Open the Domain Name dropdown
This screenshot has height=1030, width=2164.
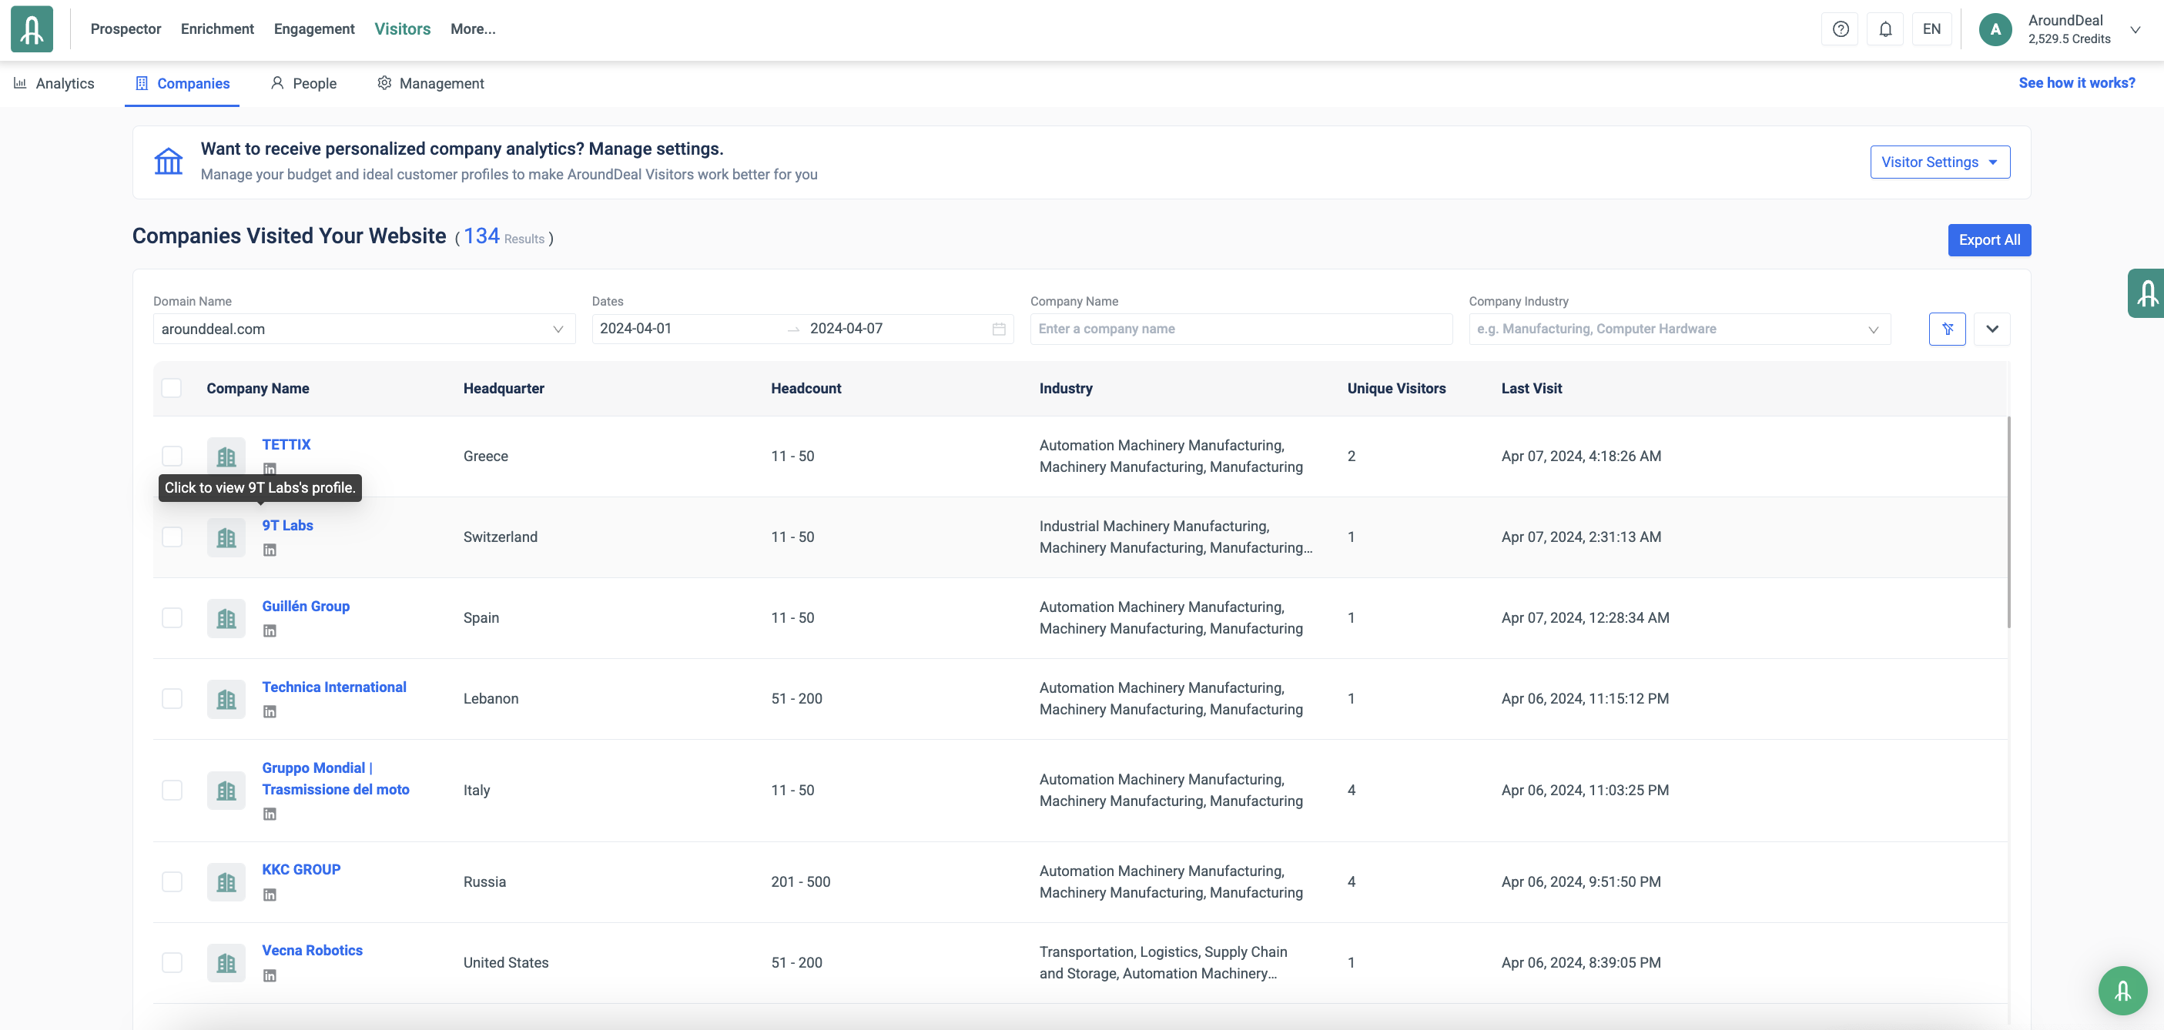363,329
